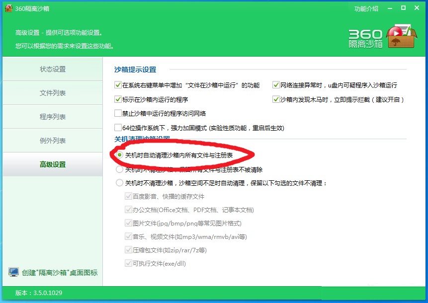The height and width of the screenshot is (303, 428).
Task: Select 关机时自动清理沙箱内所有文件与注册表 radio
Action: click(119, 155)
